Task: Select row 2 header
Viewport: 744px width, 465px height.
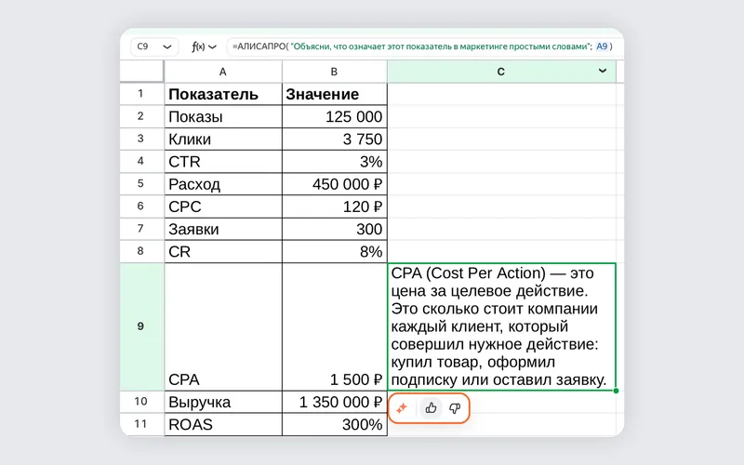Action: pyautogui.click(x=141, y=116)
